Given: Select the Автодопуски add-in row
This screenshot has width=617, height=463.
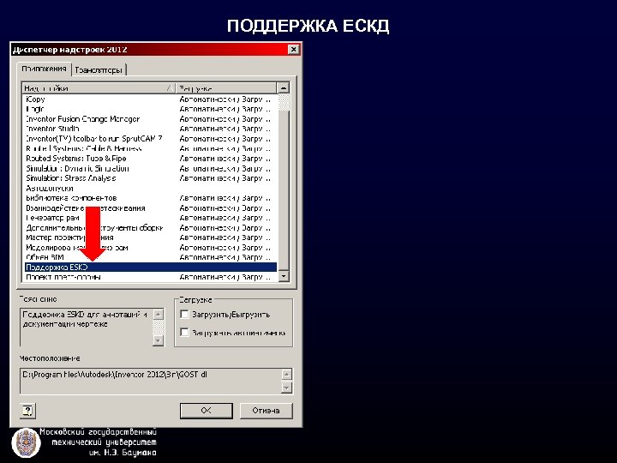Looking at the screenshot, I should (150, 188).
